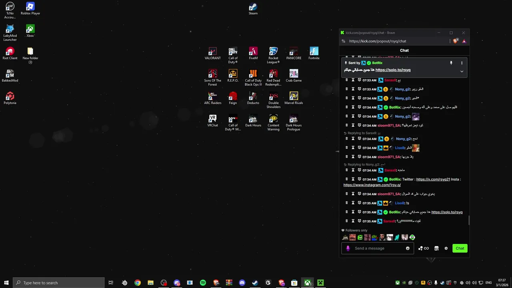This screenshot has height=288, width=512.
Task: Open the https://x.com/rsyq21 Twitter link
Action: [x=433, y=179]
